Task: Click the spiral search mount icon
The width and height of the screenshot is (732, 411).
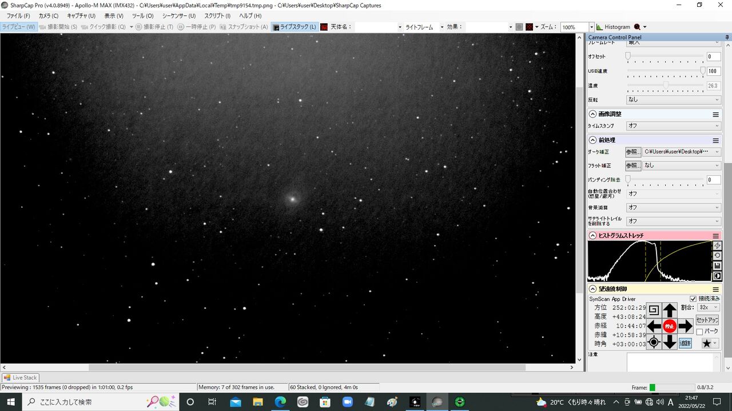Action: pyautogui.click(x=654, y=311)
